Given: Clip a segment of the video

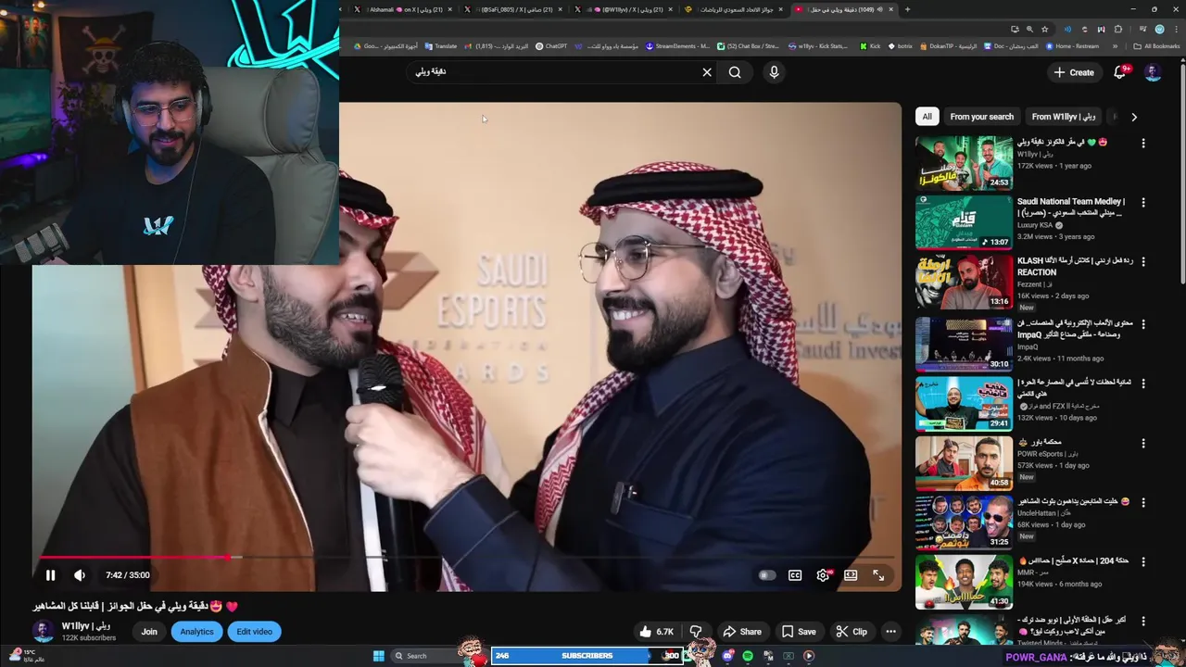Looking at the screenshot, I should tap(852, 632).
